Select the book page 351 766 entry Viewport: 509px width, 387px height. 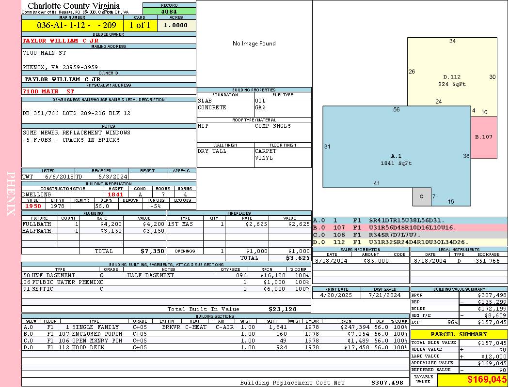point(487,261)
